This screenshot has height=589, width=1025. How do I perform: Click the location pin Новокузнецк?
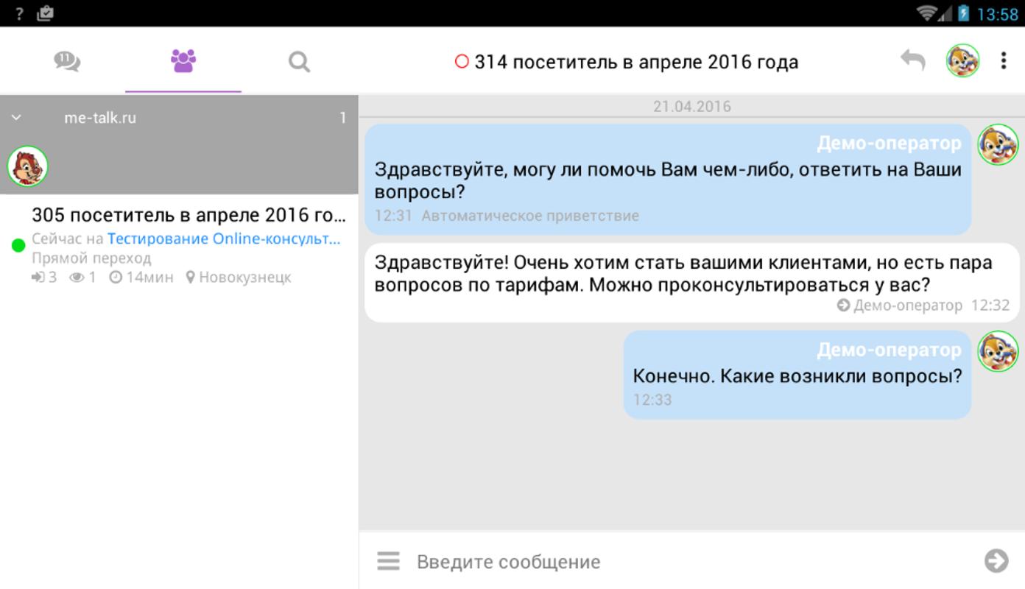[239, 278]
